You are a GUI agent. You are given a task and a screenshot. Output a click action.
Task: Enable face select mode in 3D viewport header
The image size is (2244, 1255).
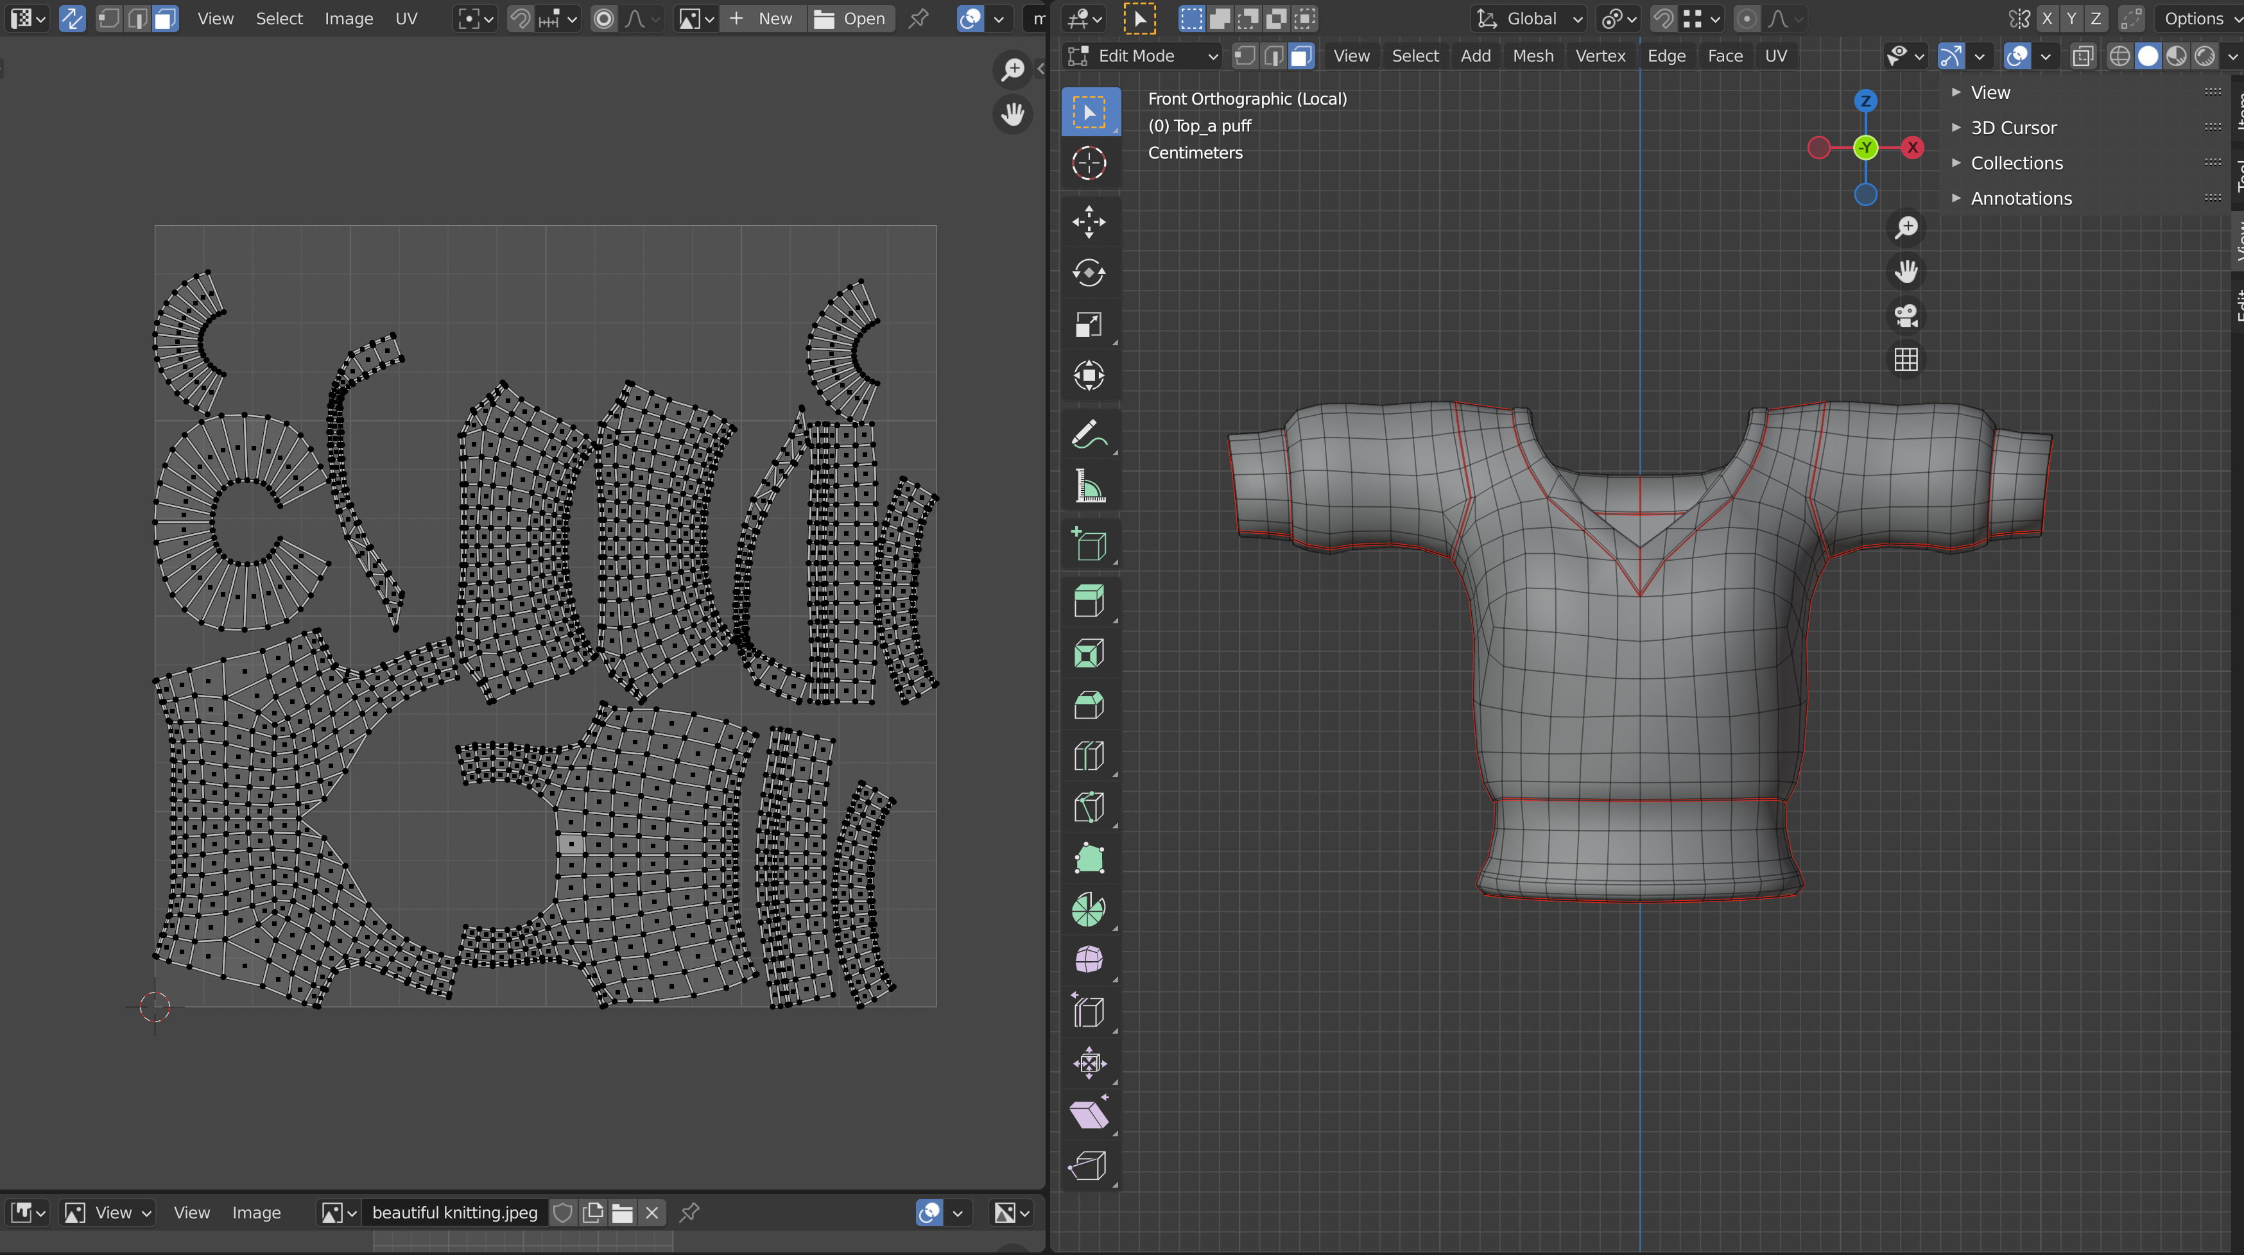[1300, 56]
